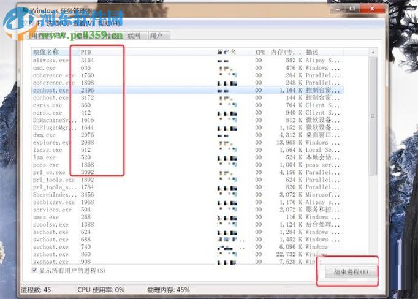Viewport: 418px width, 299px height.
Task: Select the secbizsrv.exe process row
Action: click(x=187, y=202)
